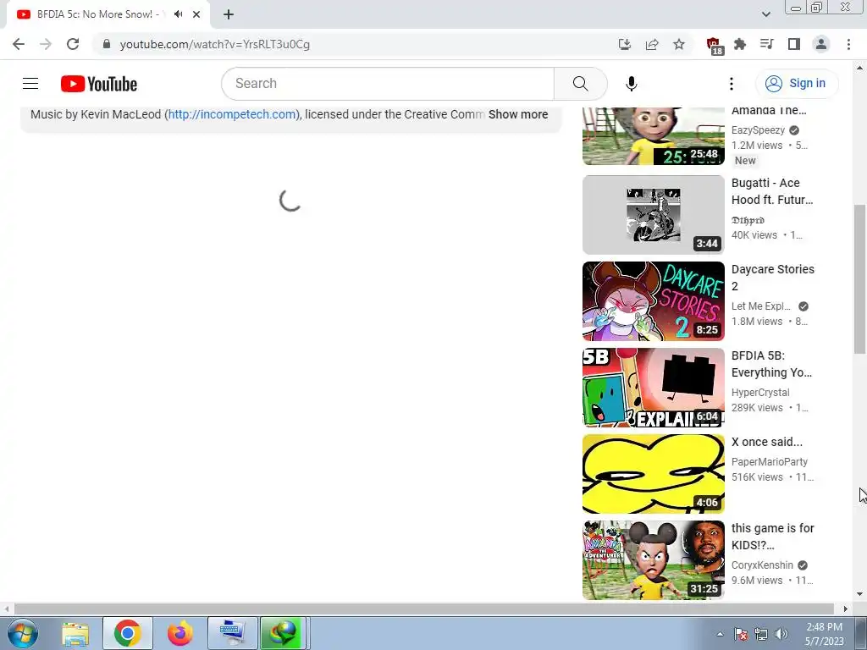Open the BFDIA 5B: Everything title
Image resolution: width=867 pixels, height=650 pixels.
[x=771, y=364]
